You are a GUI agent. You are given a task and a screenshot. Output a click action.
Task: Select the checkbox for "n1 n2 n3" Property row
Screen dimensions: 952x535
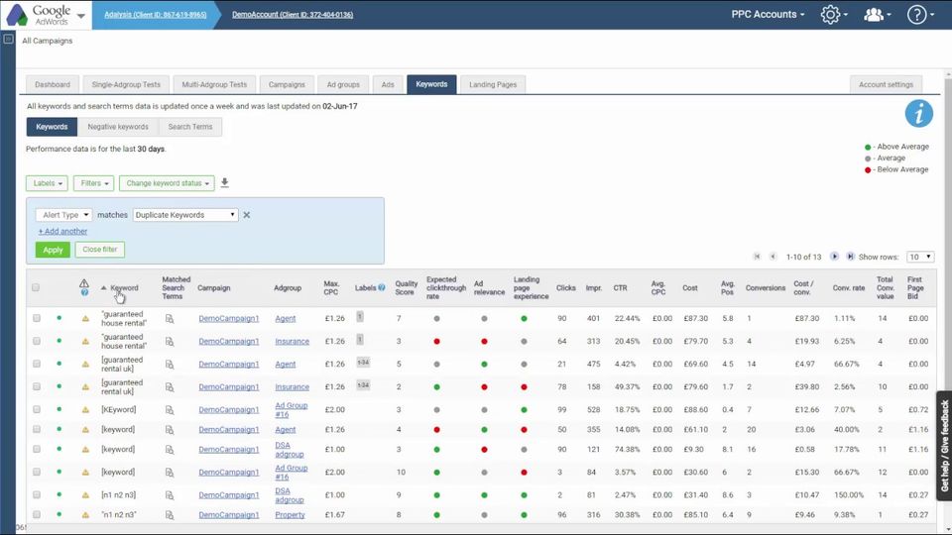(x=36, y=515)
